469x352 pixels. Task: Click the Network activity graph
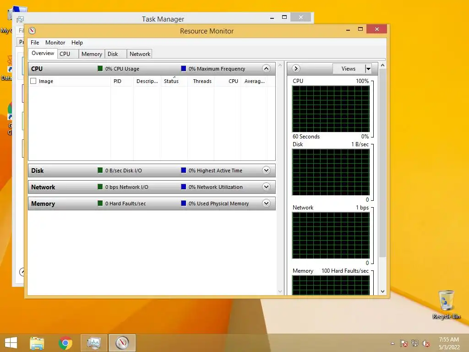331,236
